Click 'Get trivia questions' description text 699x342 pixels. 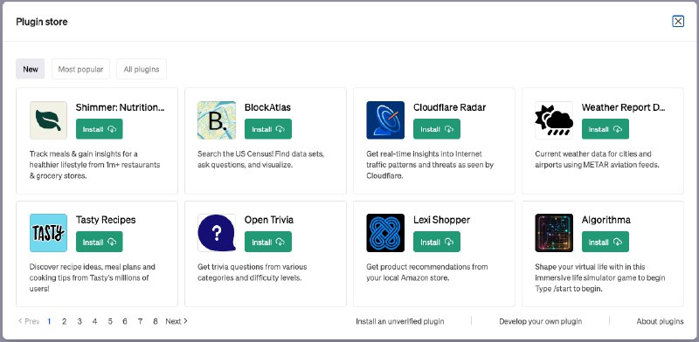pyautogui.click(x=253, y=272)
